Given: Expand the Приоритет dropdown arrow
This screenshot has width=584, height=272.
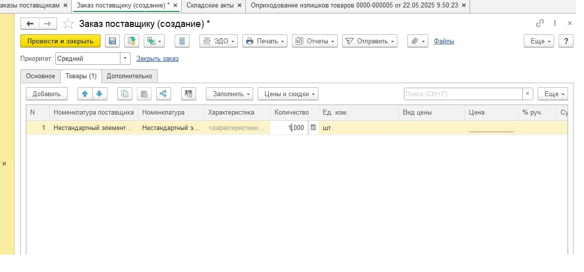Looking at the screenshot, I should [125, 59].
